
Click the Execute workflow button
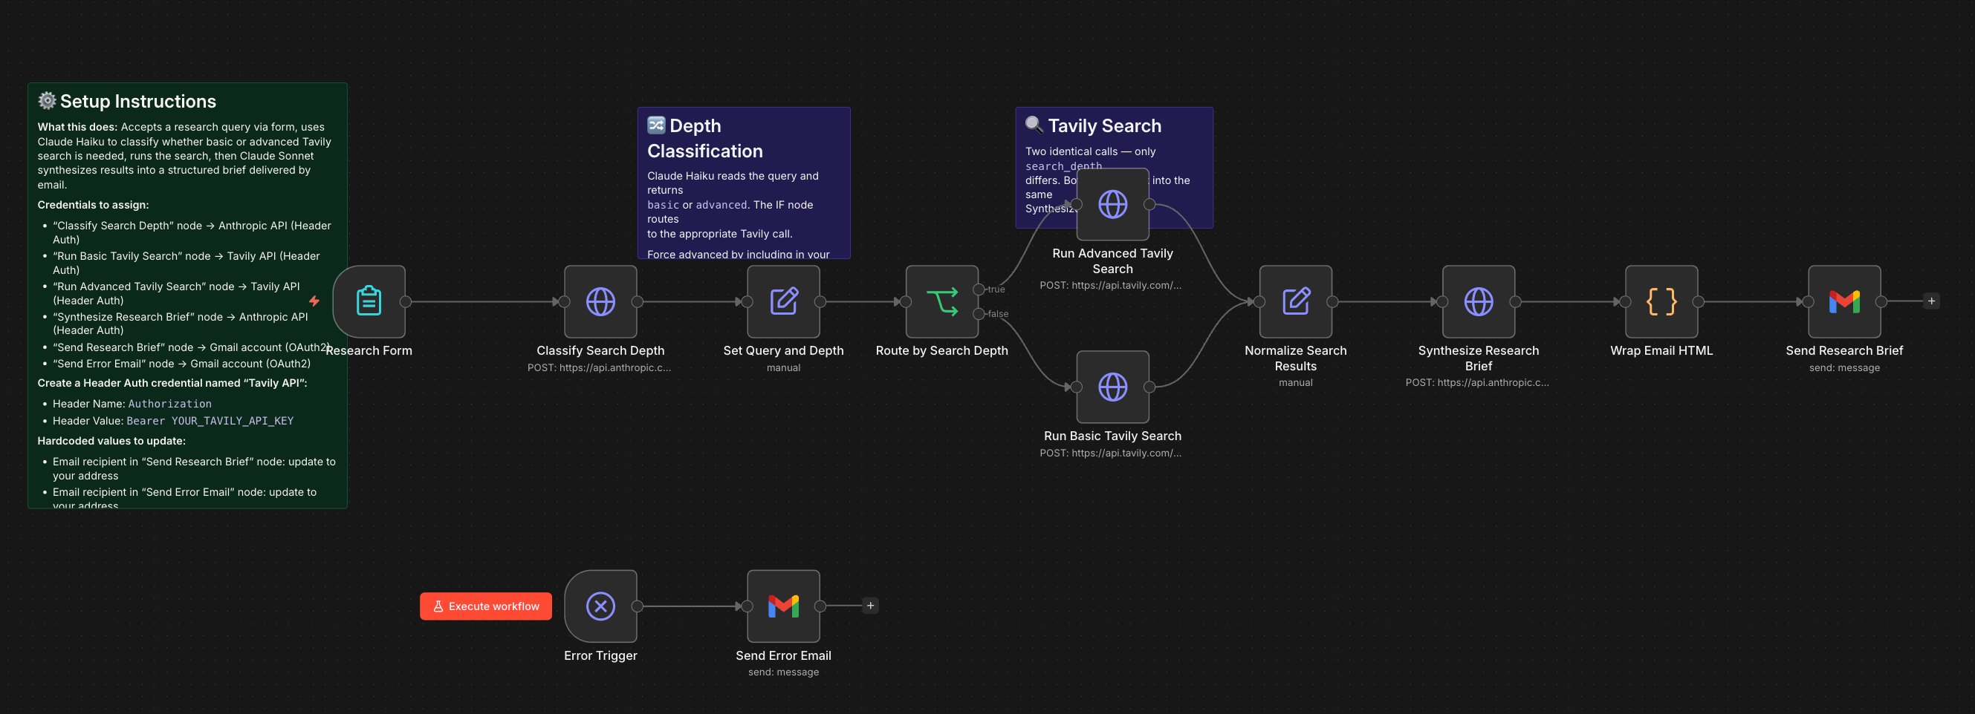point(486,606)
